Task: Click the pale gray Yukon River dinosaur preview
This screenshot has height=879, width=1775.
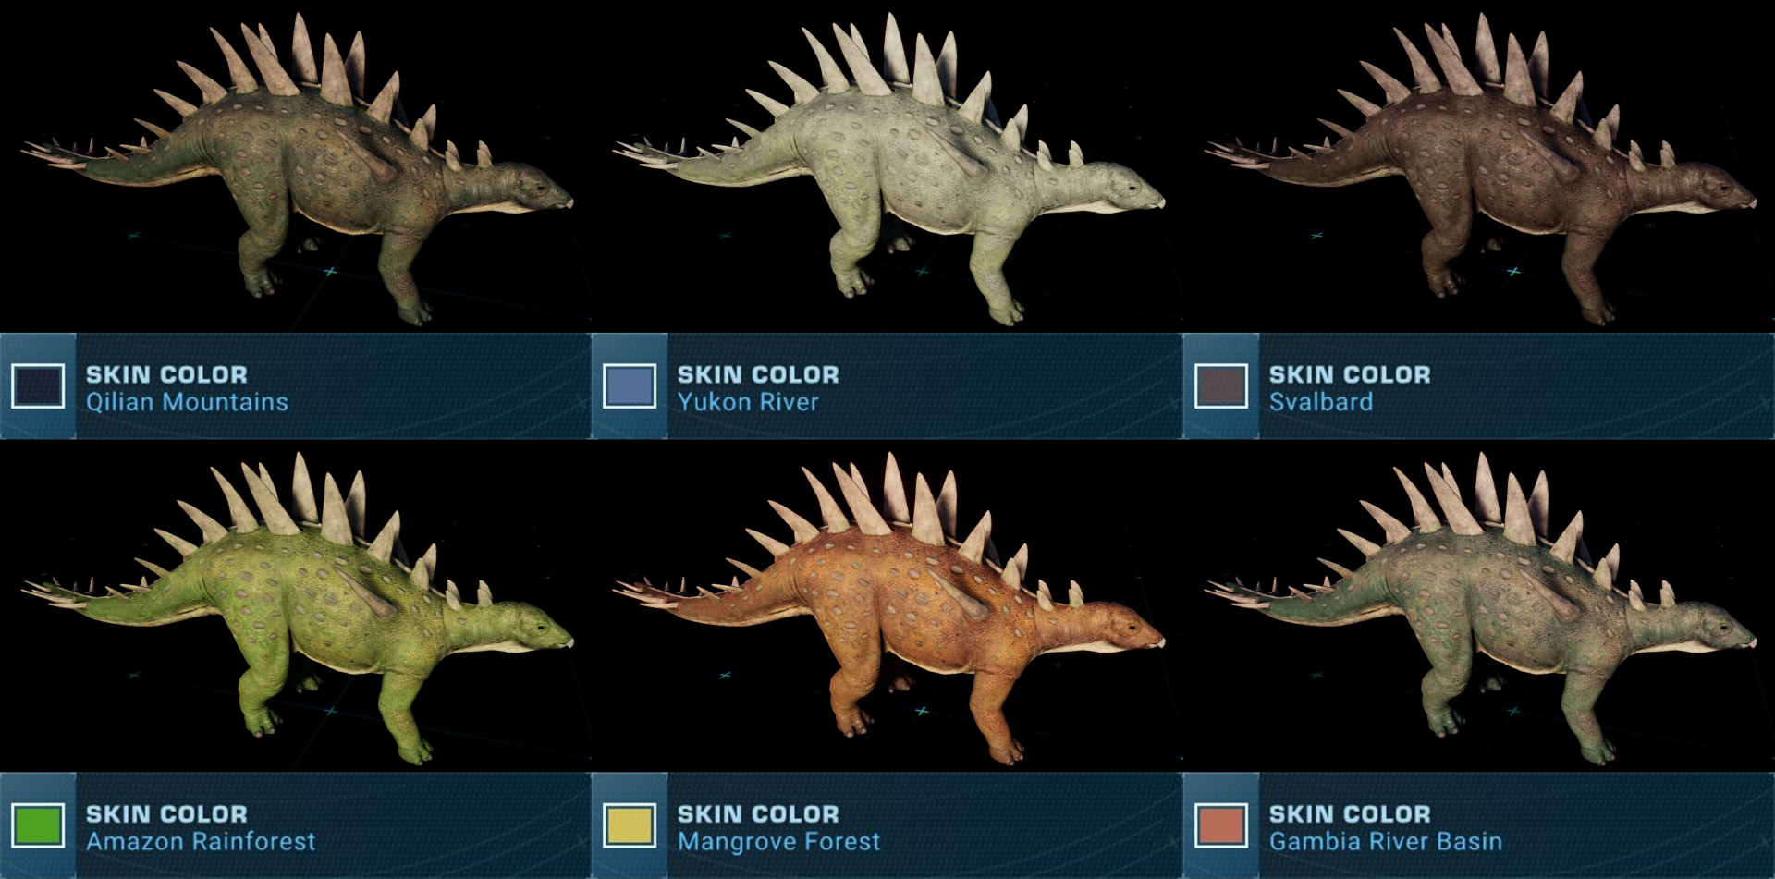Action: [887, 171]
